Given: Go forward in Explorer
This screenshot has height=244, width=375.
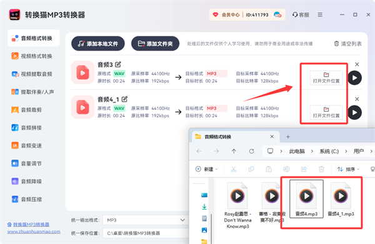Looking at the screenshot, I should click(216, 151).
